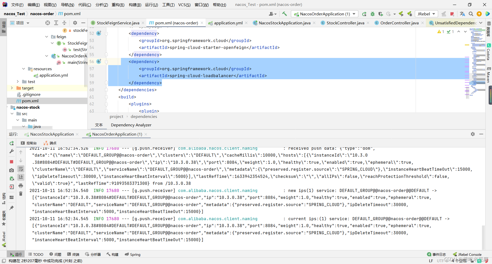The image size is (492, 264).
Task: Toggle soft-wrap in the console
Action: pos(21,169)
